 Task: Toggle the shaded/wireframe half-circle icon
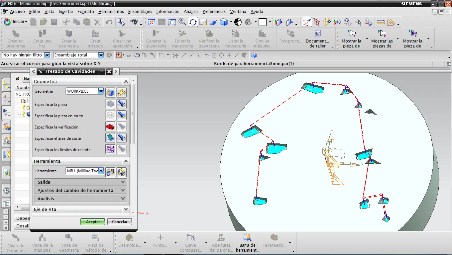[x=238, y=22]
